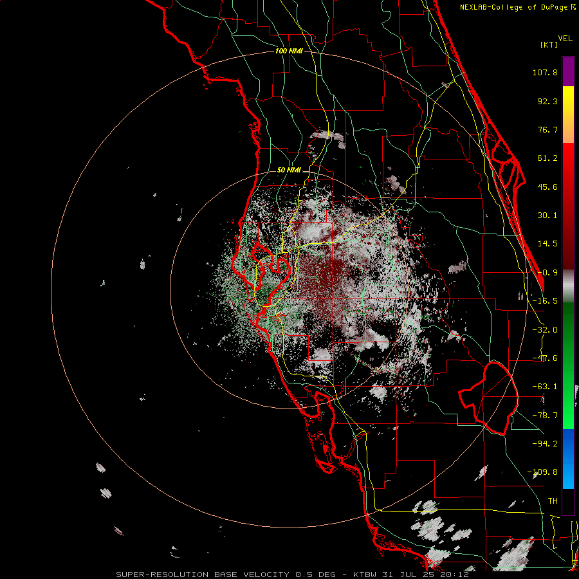
Task: Click the TH label under the scale
Action: (553, 501)
